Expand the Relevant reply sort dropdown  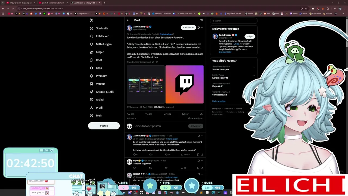pos(132,118)
